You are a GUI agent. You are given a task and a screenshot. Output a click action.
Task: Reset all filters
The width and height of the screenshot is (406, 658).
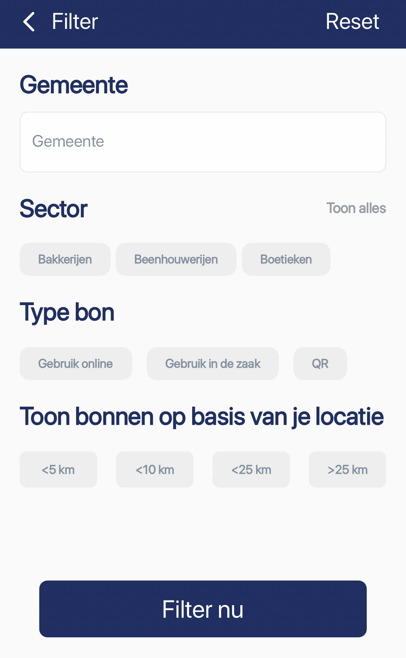coord(352,22)
